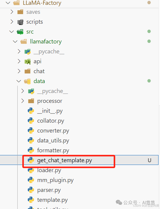Click the green modified dot beside src
The width and height of the screenshot is (160, 209).
pos(149,31)
